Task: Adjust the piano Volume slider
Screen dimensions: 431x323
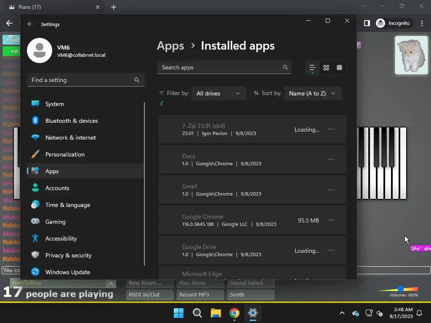Action: (x=401, y=289)
